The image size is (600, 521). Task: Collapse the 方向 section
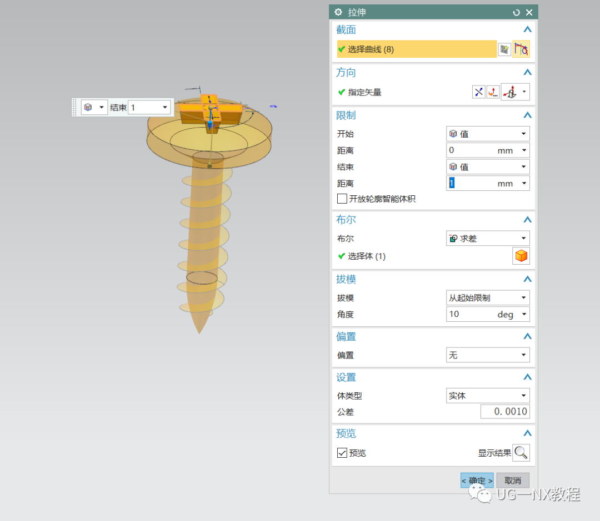pyautogui.click(x=527, y=72)
